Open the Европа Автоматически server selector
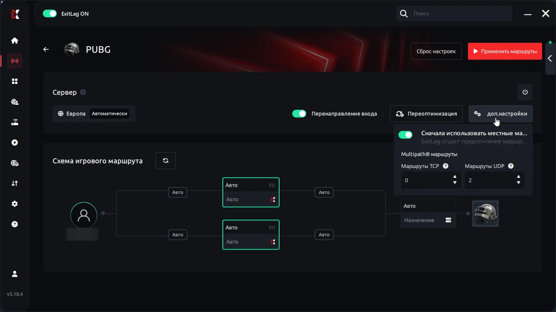Screen dimensions: 556x312 (94, 114)
